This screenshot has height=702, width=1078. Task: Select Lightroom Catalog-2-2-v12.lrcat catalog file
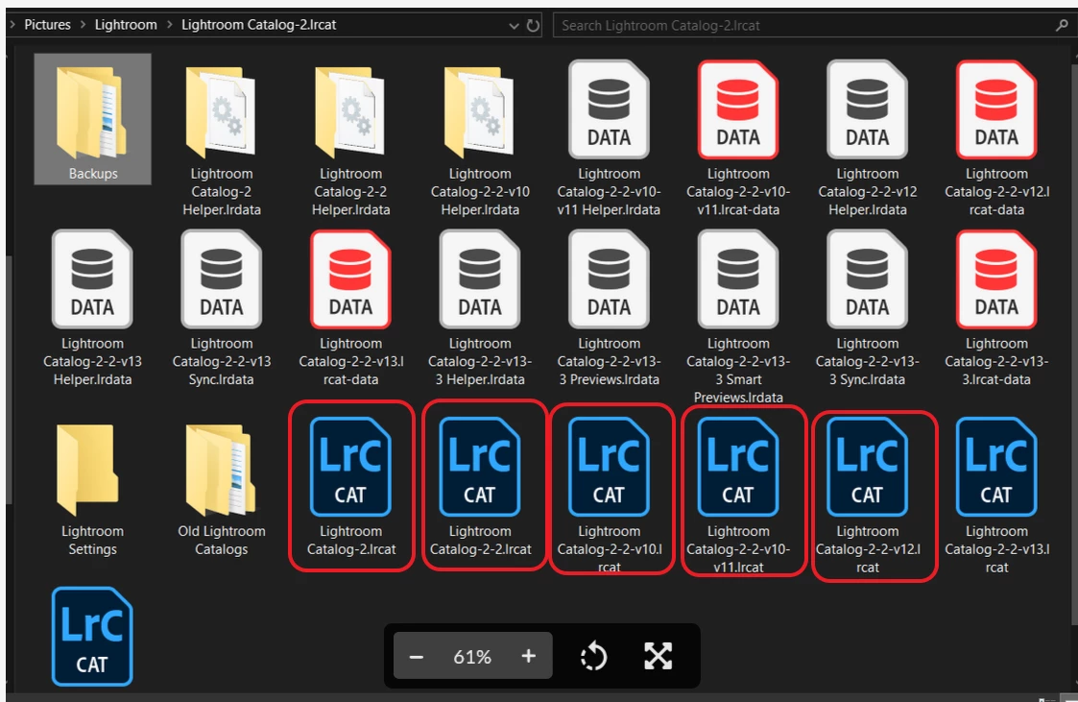tap(868, 495)
